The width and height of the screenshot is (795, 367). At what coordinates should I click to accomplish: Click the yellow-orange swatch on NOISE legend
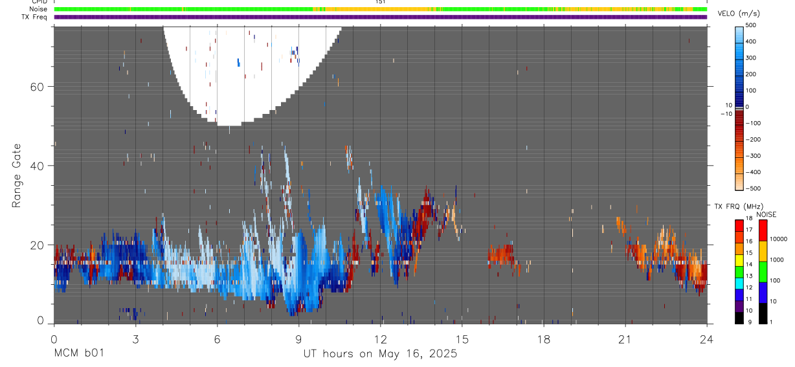[763, 250]
